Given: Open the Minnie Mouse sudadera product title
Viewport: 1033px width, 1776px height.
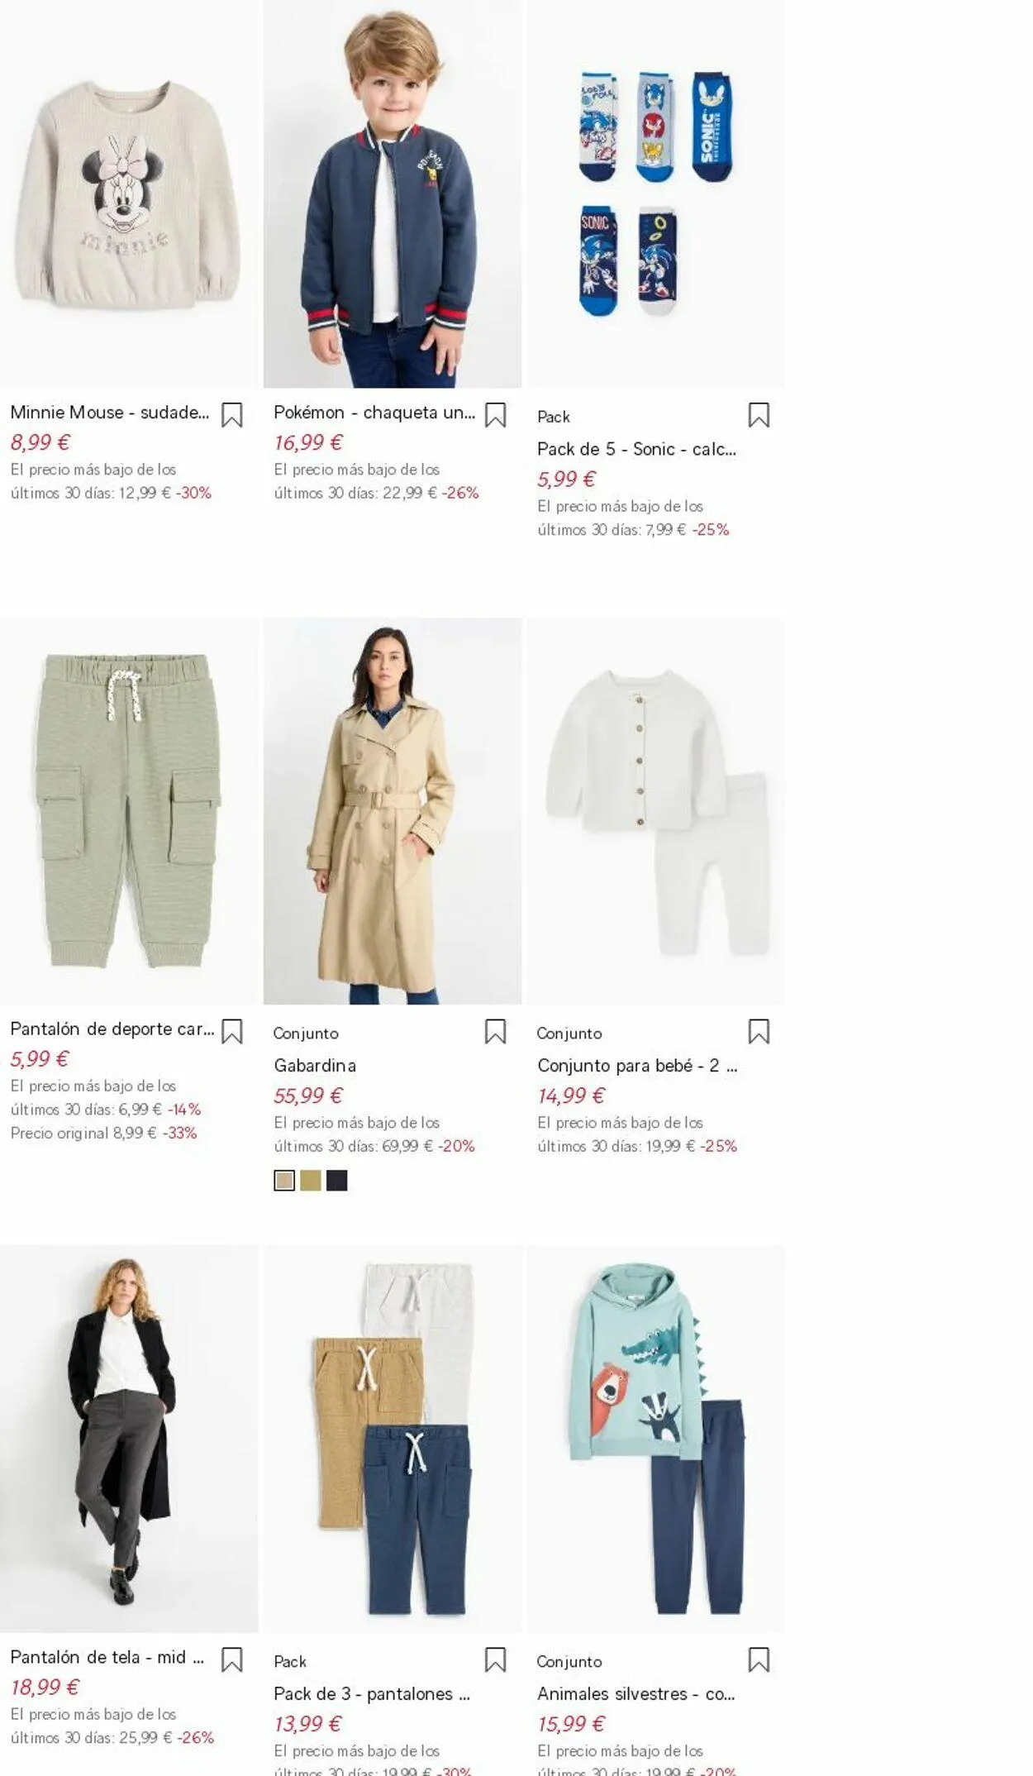Looking at the screenshot, I should 110,413.
